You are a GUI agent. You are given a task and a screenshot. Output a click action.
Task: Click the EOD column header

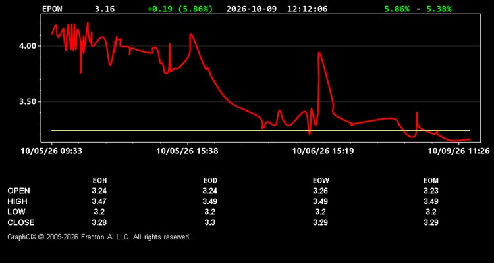pos(210,181)
